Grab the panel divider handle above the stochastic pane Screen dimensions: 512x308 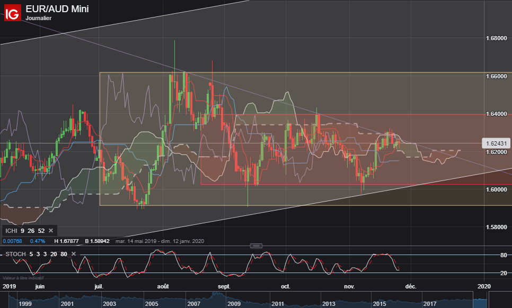pos(256,246)
